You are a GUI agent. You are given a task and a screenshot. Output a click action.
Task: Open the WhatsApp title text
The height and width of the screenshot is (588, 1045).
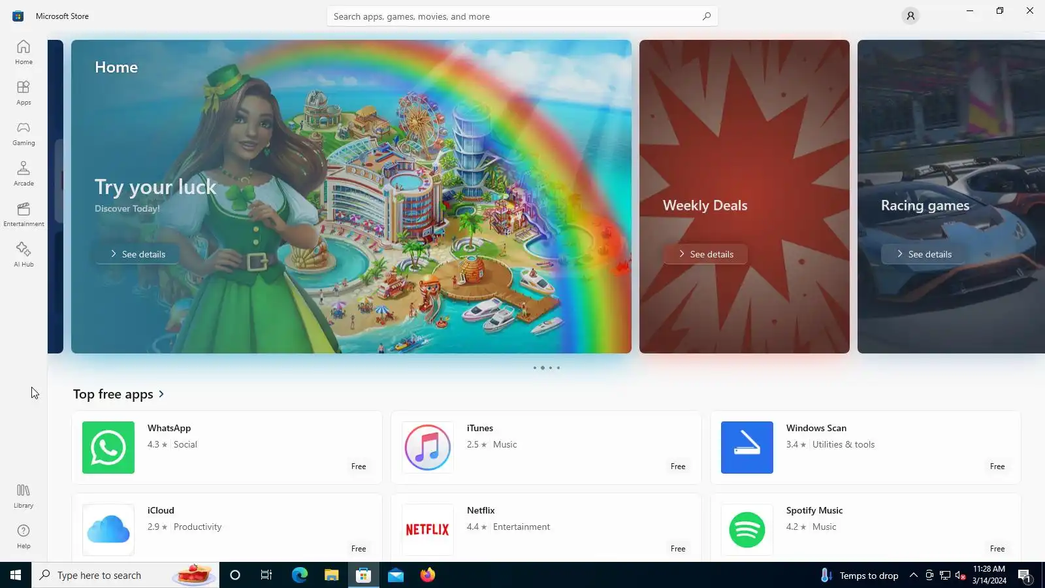169,428
